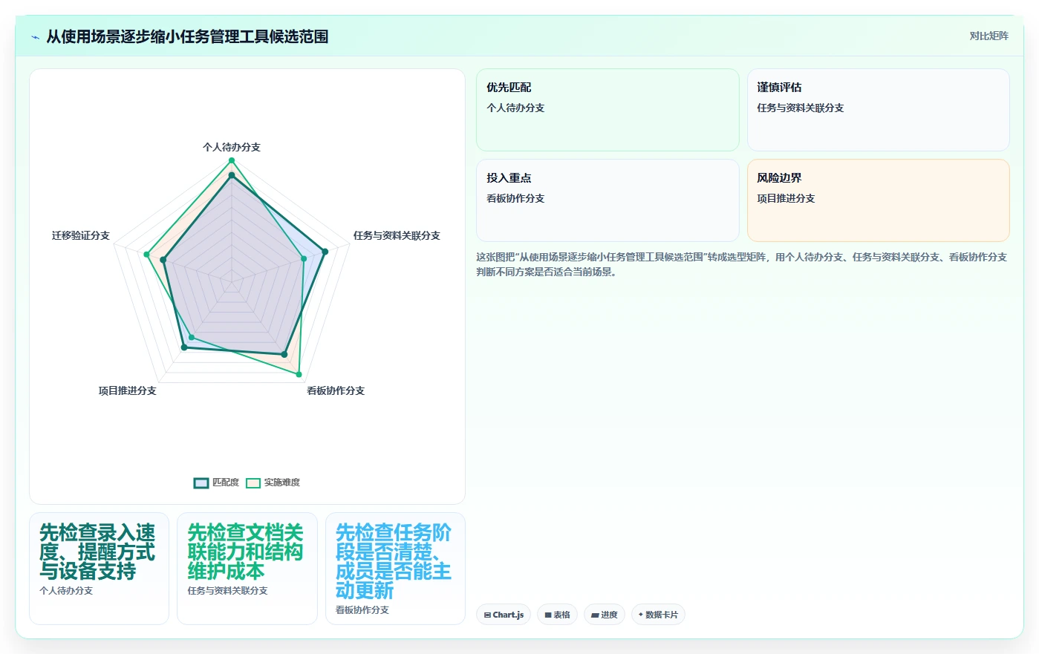Click the page title 从使用场景逐步缩小任务管理工具候选范围

(187, 36)
